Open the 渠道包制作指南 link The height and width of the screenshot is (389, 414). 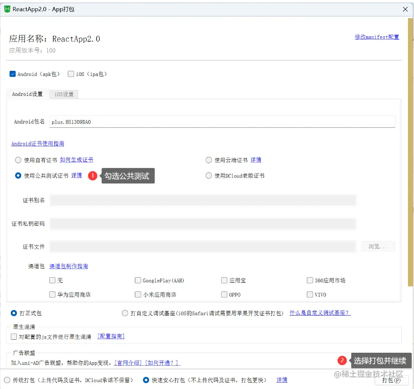point(69,266)
